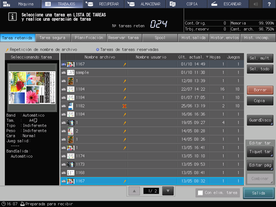
Task: Sort by Últ. actual. column header
Action: tap(193, 57)
